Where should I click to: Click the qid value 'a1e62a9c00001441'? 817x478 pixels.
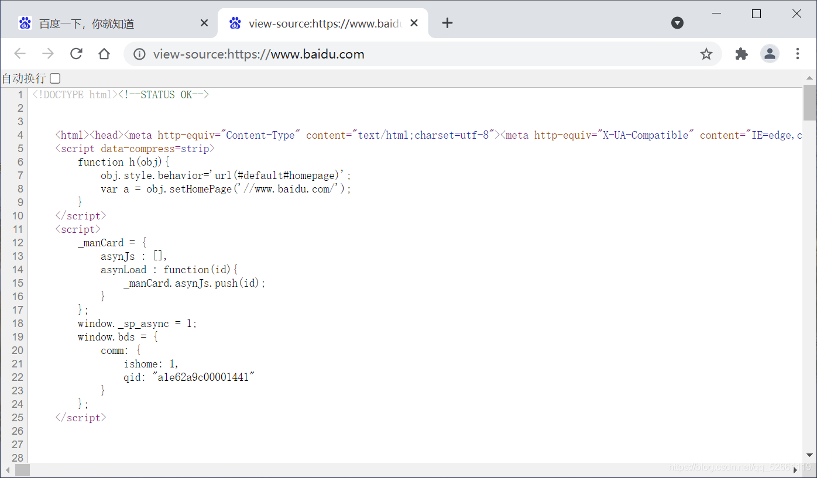(204, 377)
